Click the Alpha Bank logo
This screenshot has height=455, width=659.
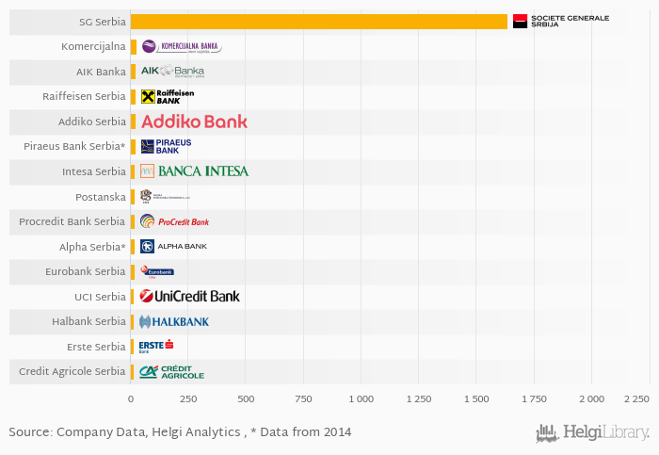pyautogui.click(x=173, y=247)
